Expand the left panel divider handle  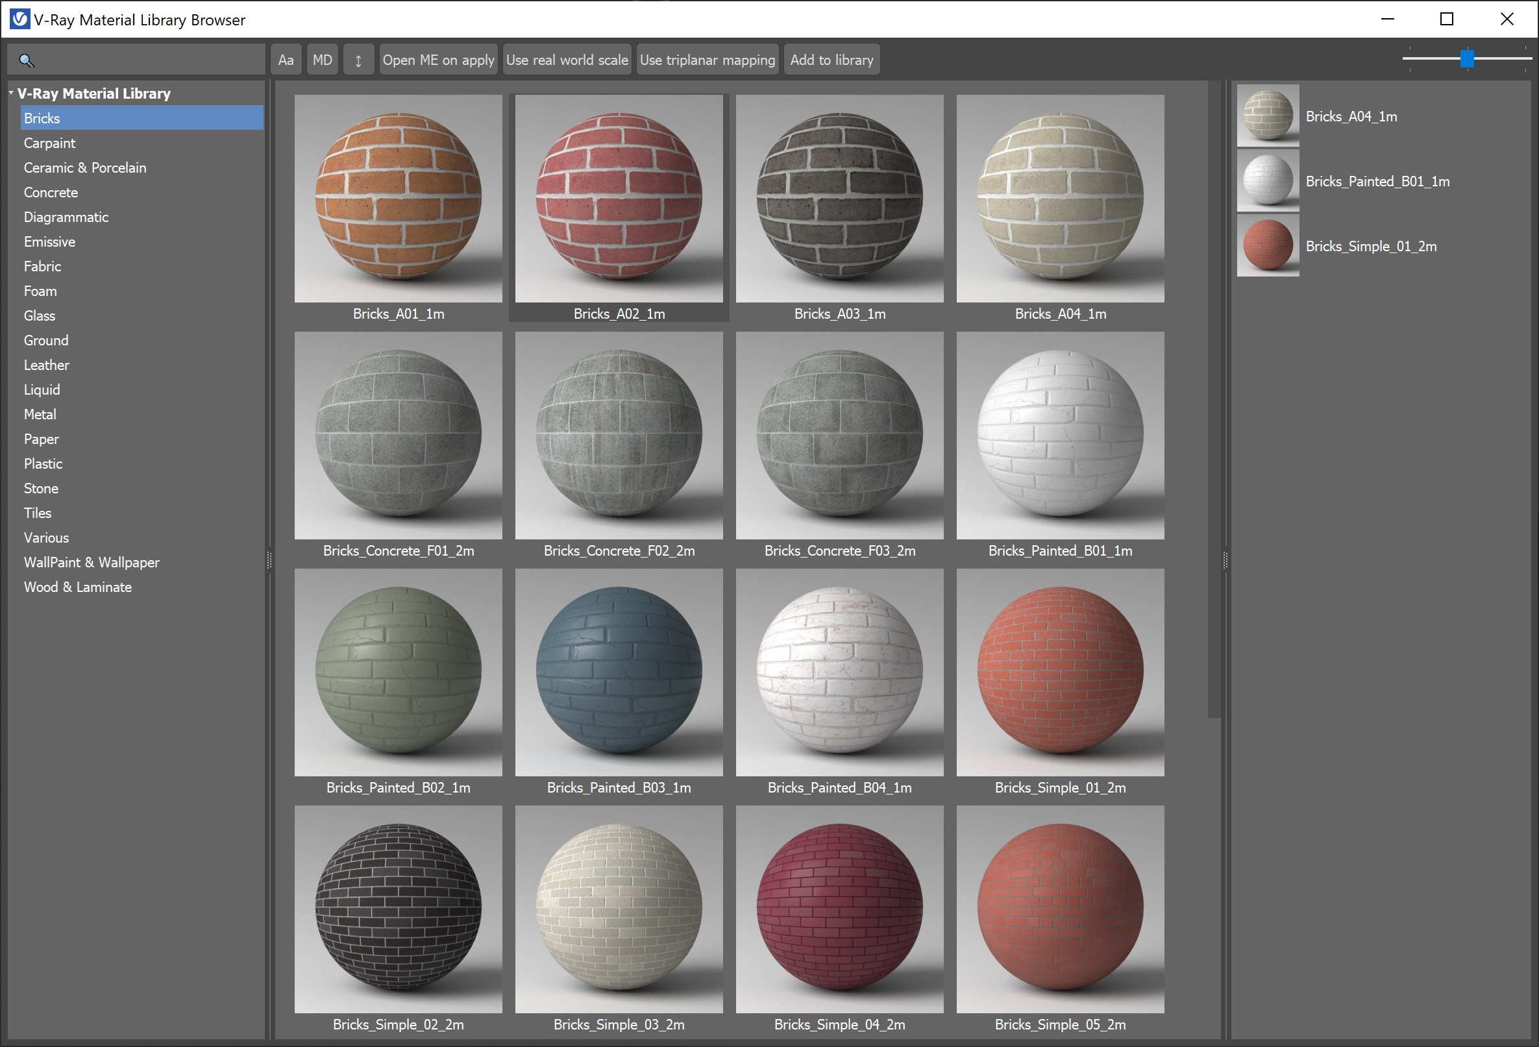269,561
